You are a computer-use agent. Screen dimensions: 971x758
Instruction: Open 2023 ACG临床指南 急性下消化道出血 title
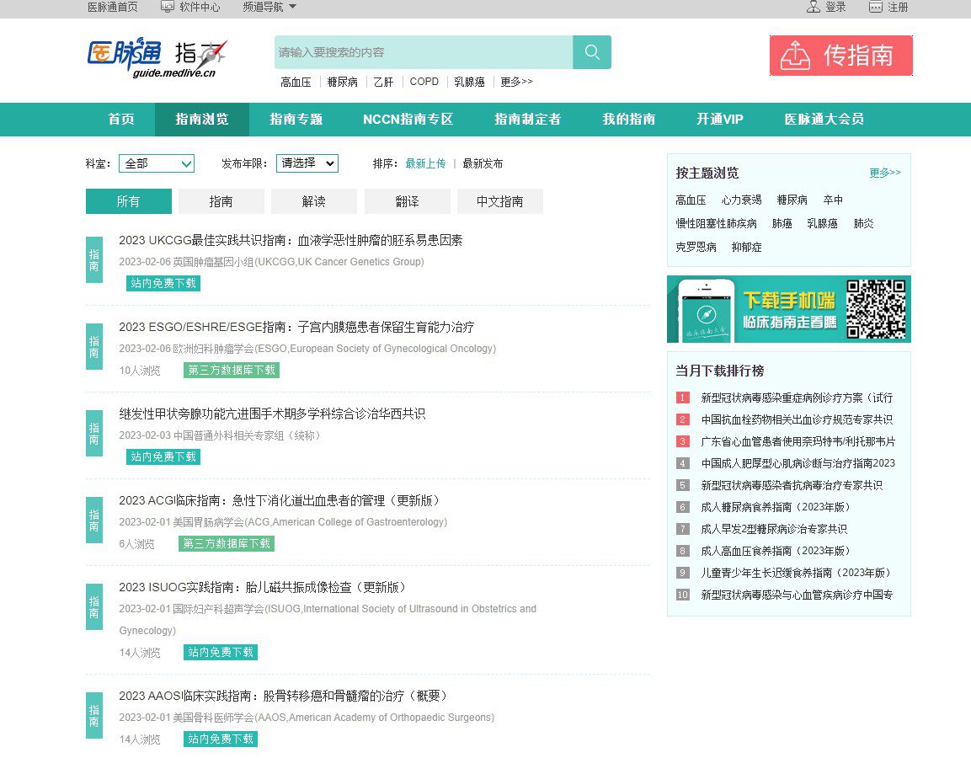[279, 500]
